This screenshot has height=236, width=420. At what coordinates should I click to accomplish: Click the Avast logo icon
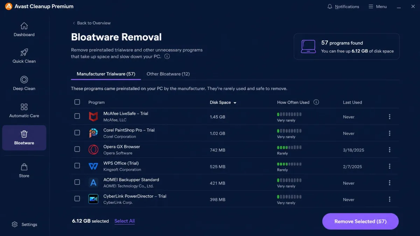(9, 6)
